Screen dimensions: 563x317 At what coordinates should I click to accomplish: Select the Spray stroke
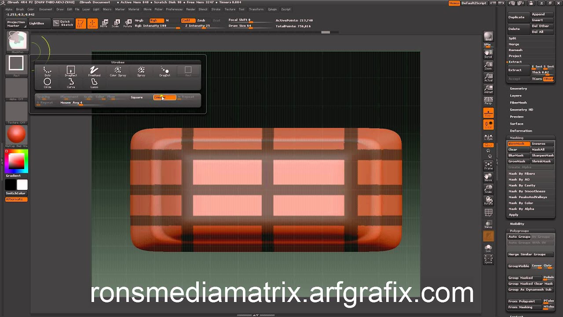click(141, 71)
